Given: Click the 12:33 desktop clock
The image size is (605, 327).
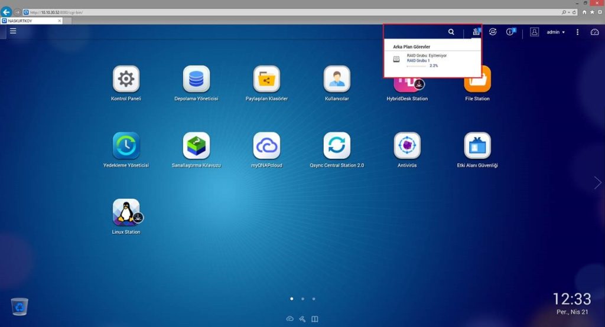Looking at the screenshot, I should 572,299.
